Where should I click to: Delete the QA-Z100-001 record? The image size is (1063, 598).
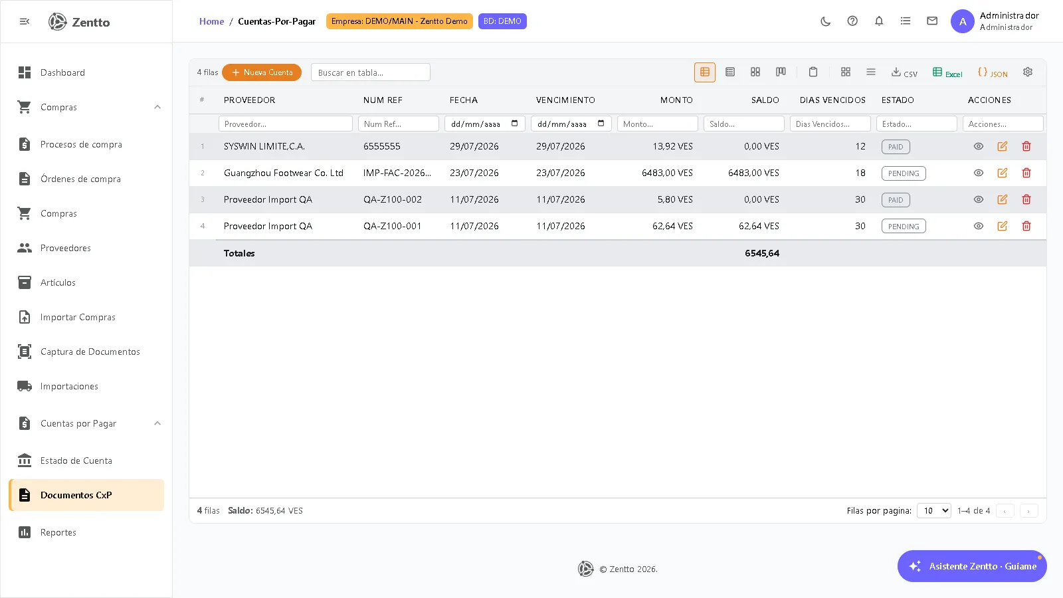point(1026,226)
